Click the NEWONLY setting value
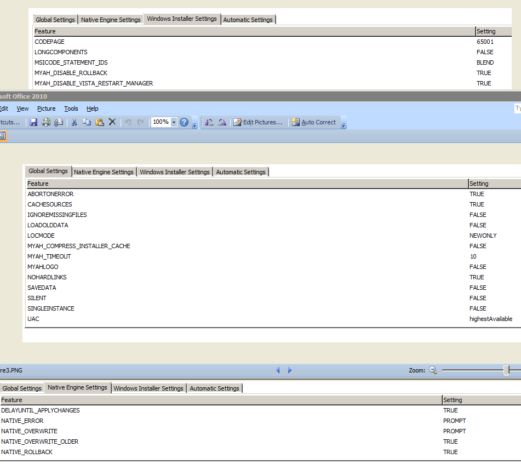Viewport: 521px width, 470px height. 483,236
